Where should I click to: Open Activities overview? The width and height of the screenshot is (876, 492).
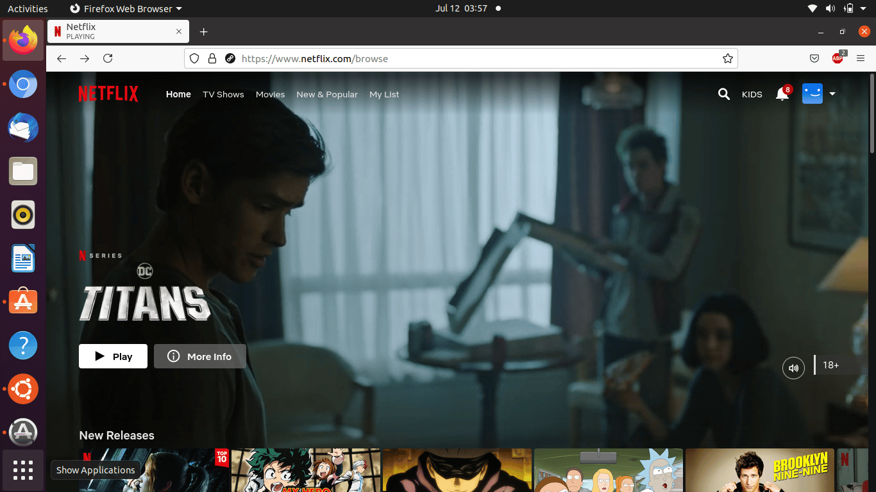click(x=28, y=8)
